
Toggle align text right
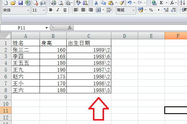pyautogui.click(x=91, y=10)
